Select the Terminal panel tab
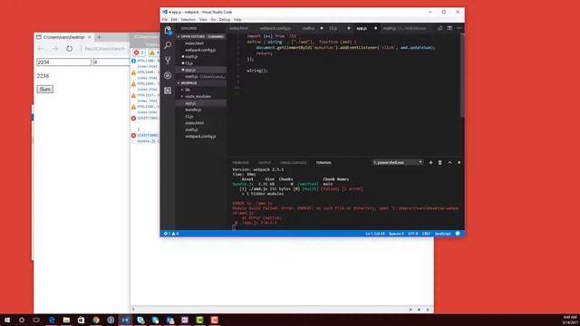The image size is (580, 326). tap(324, 163)
